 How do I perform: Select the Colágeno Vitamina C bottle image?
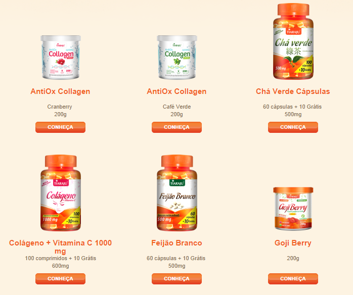(x=61, y=192)
